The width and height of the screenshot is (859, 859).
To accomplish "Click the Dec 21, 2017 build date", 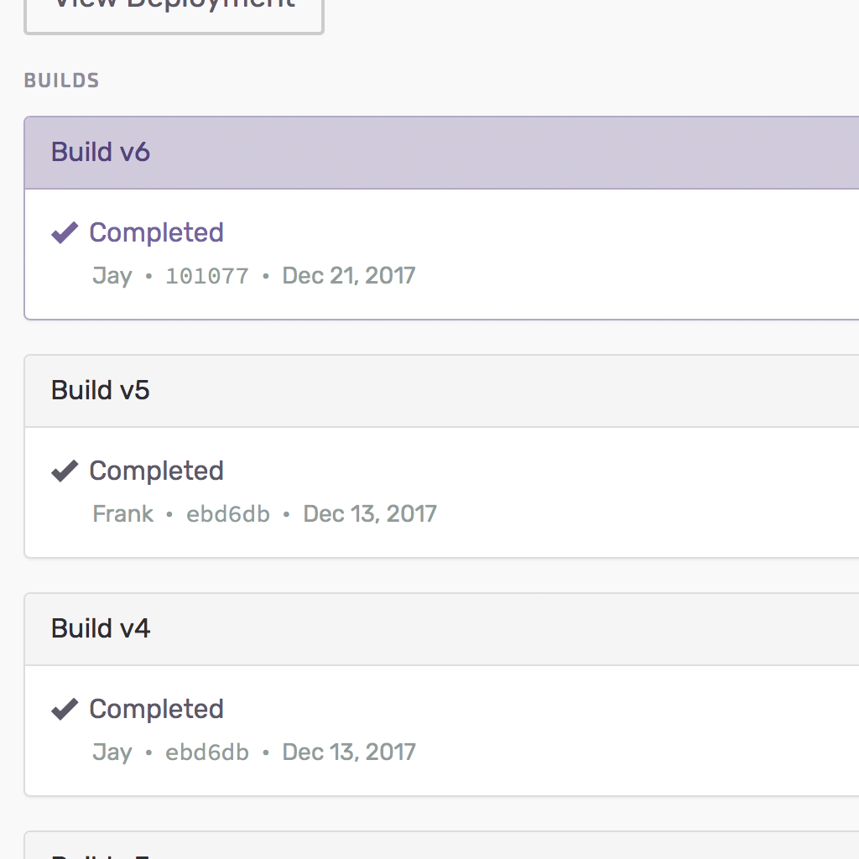I will click(349, 276).
